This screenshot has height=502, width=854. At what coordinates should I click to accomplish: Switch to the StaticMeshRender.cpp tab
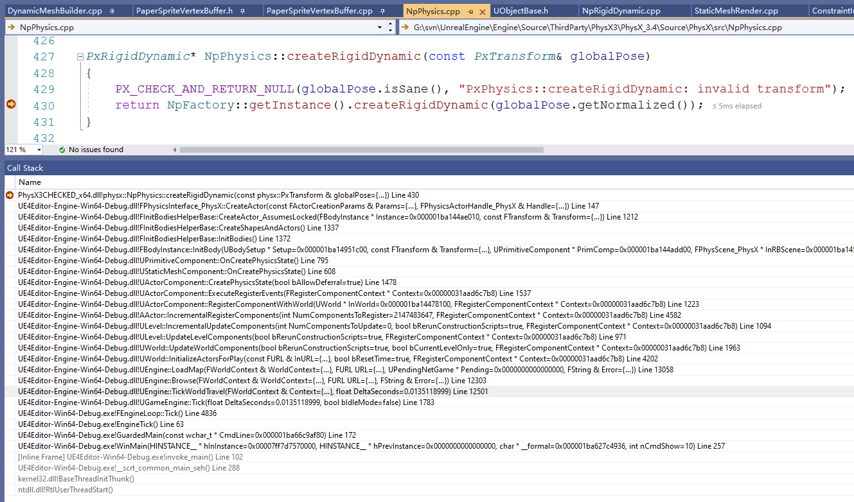[736, 11]
